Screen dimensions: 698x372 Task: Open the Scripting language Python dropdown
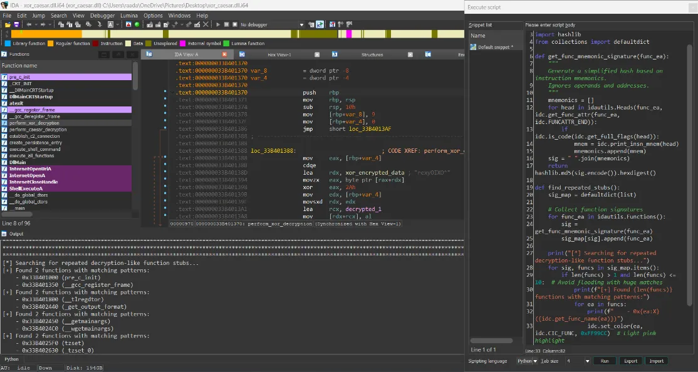coord(535,361)
